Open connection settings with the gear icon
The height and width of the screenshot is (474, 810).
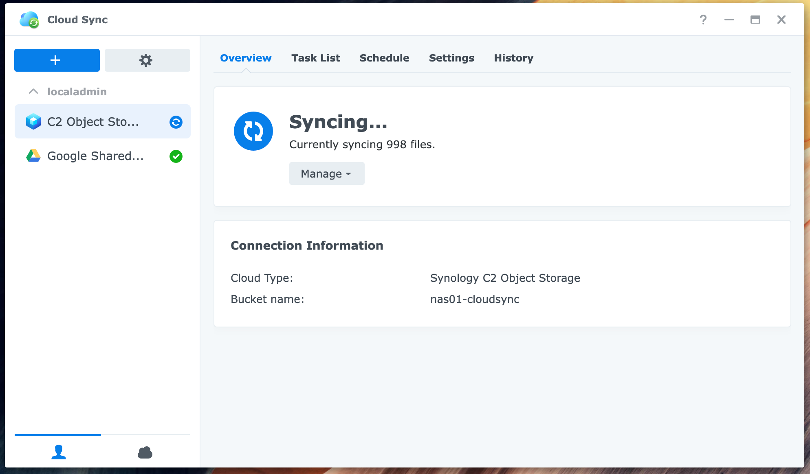click(x=147, y=60)
